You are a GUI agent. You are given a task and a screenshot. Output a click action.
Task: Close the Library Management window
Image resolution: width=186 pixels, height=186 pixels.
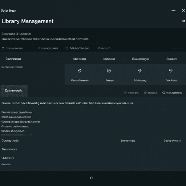click(183, 11)
